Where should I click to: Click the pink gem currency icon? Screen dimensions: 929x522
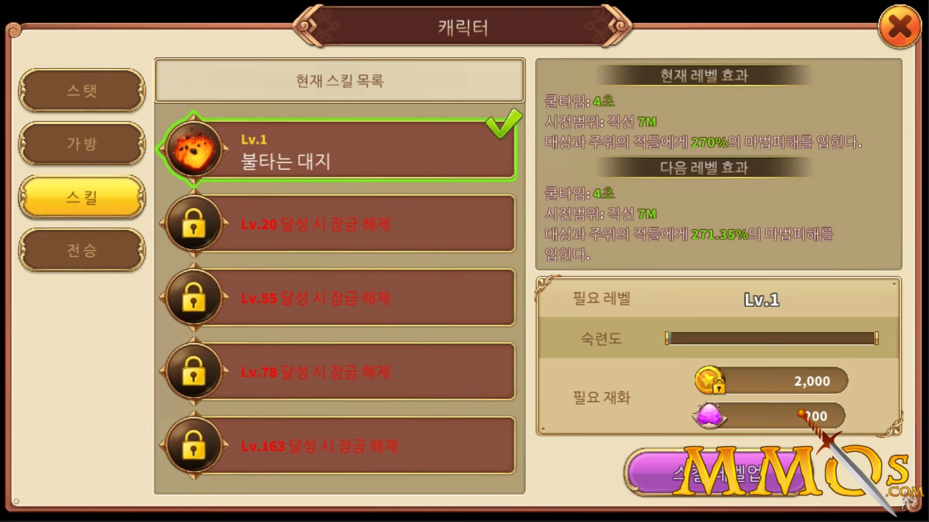tap(710, 415)
